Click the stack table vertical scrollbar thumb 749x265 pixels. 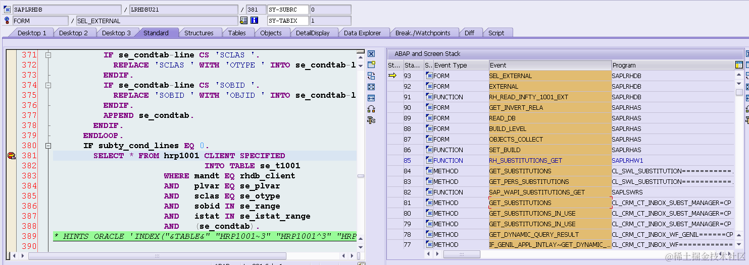coord(739,92)
